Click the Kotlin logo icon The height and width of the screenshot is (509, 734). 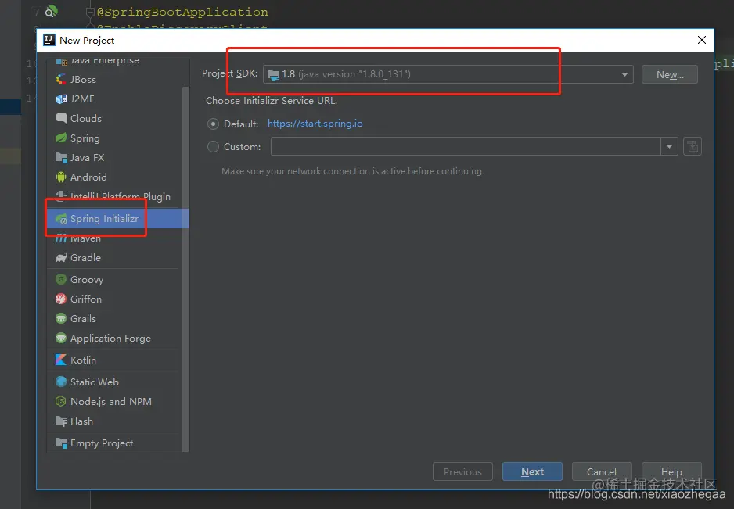(61, 360)
